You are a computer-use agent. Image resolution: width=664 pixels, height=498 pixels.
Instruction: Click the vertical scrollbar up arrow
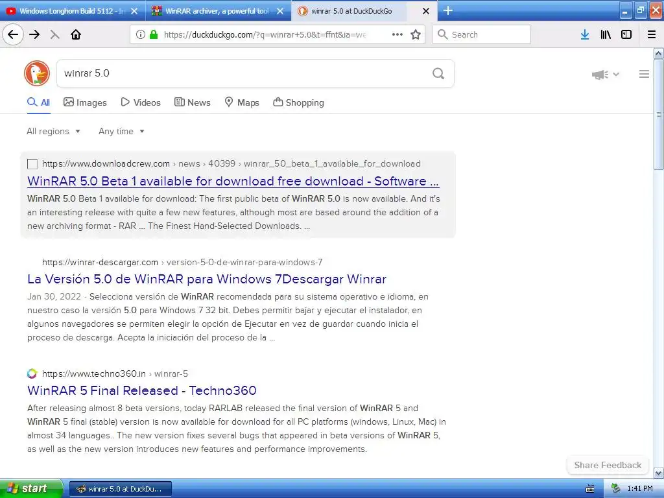click(x=659, y=53)
